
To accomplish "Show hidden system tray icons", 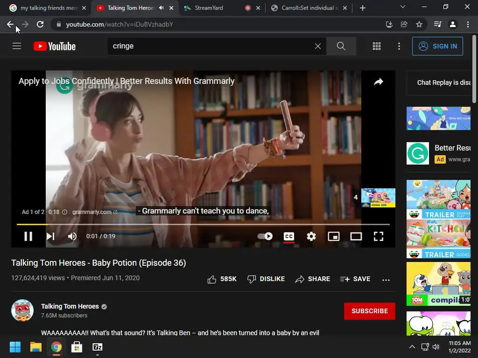I will point(412,347).
